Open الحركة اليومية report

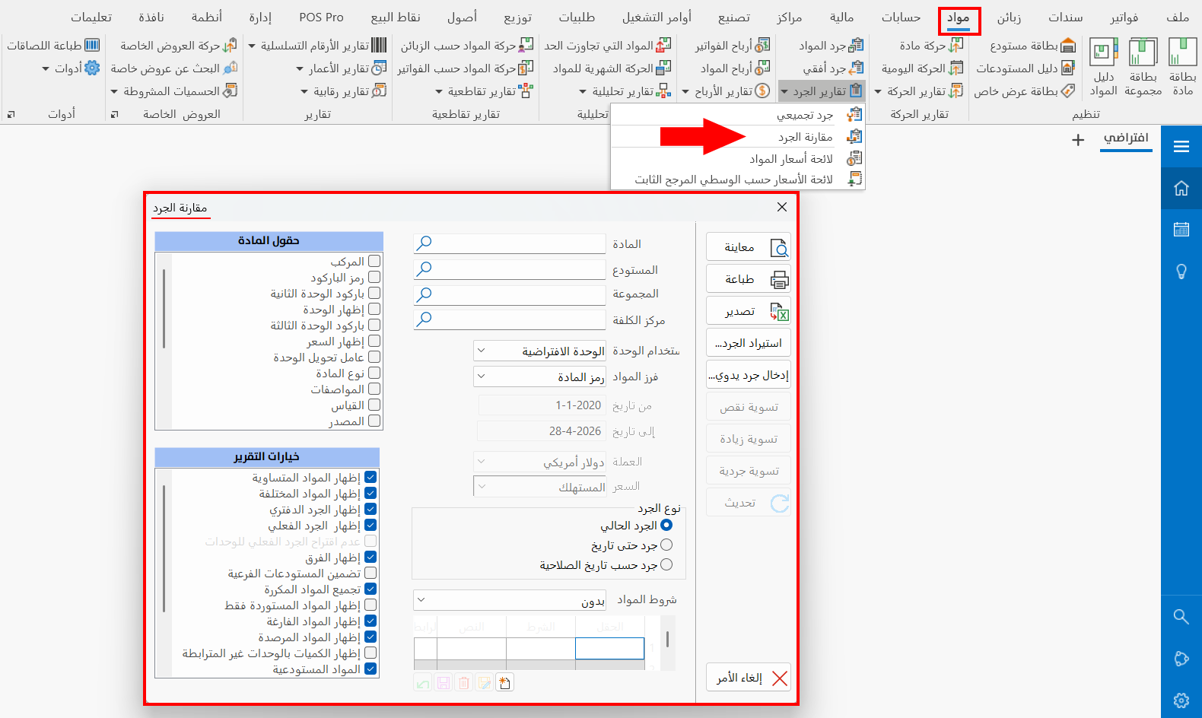coord(922,68)
